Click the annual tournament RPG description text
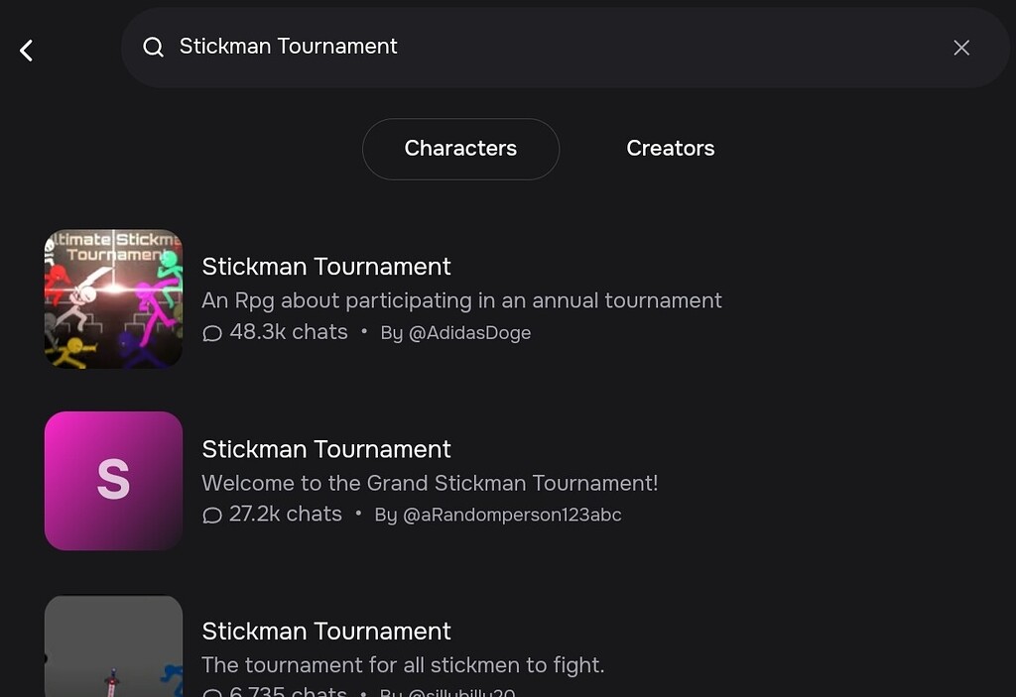This screenshot has height=697, width=1016. (x=461, y=300)
